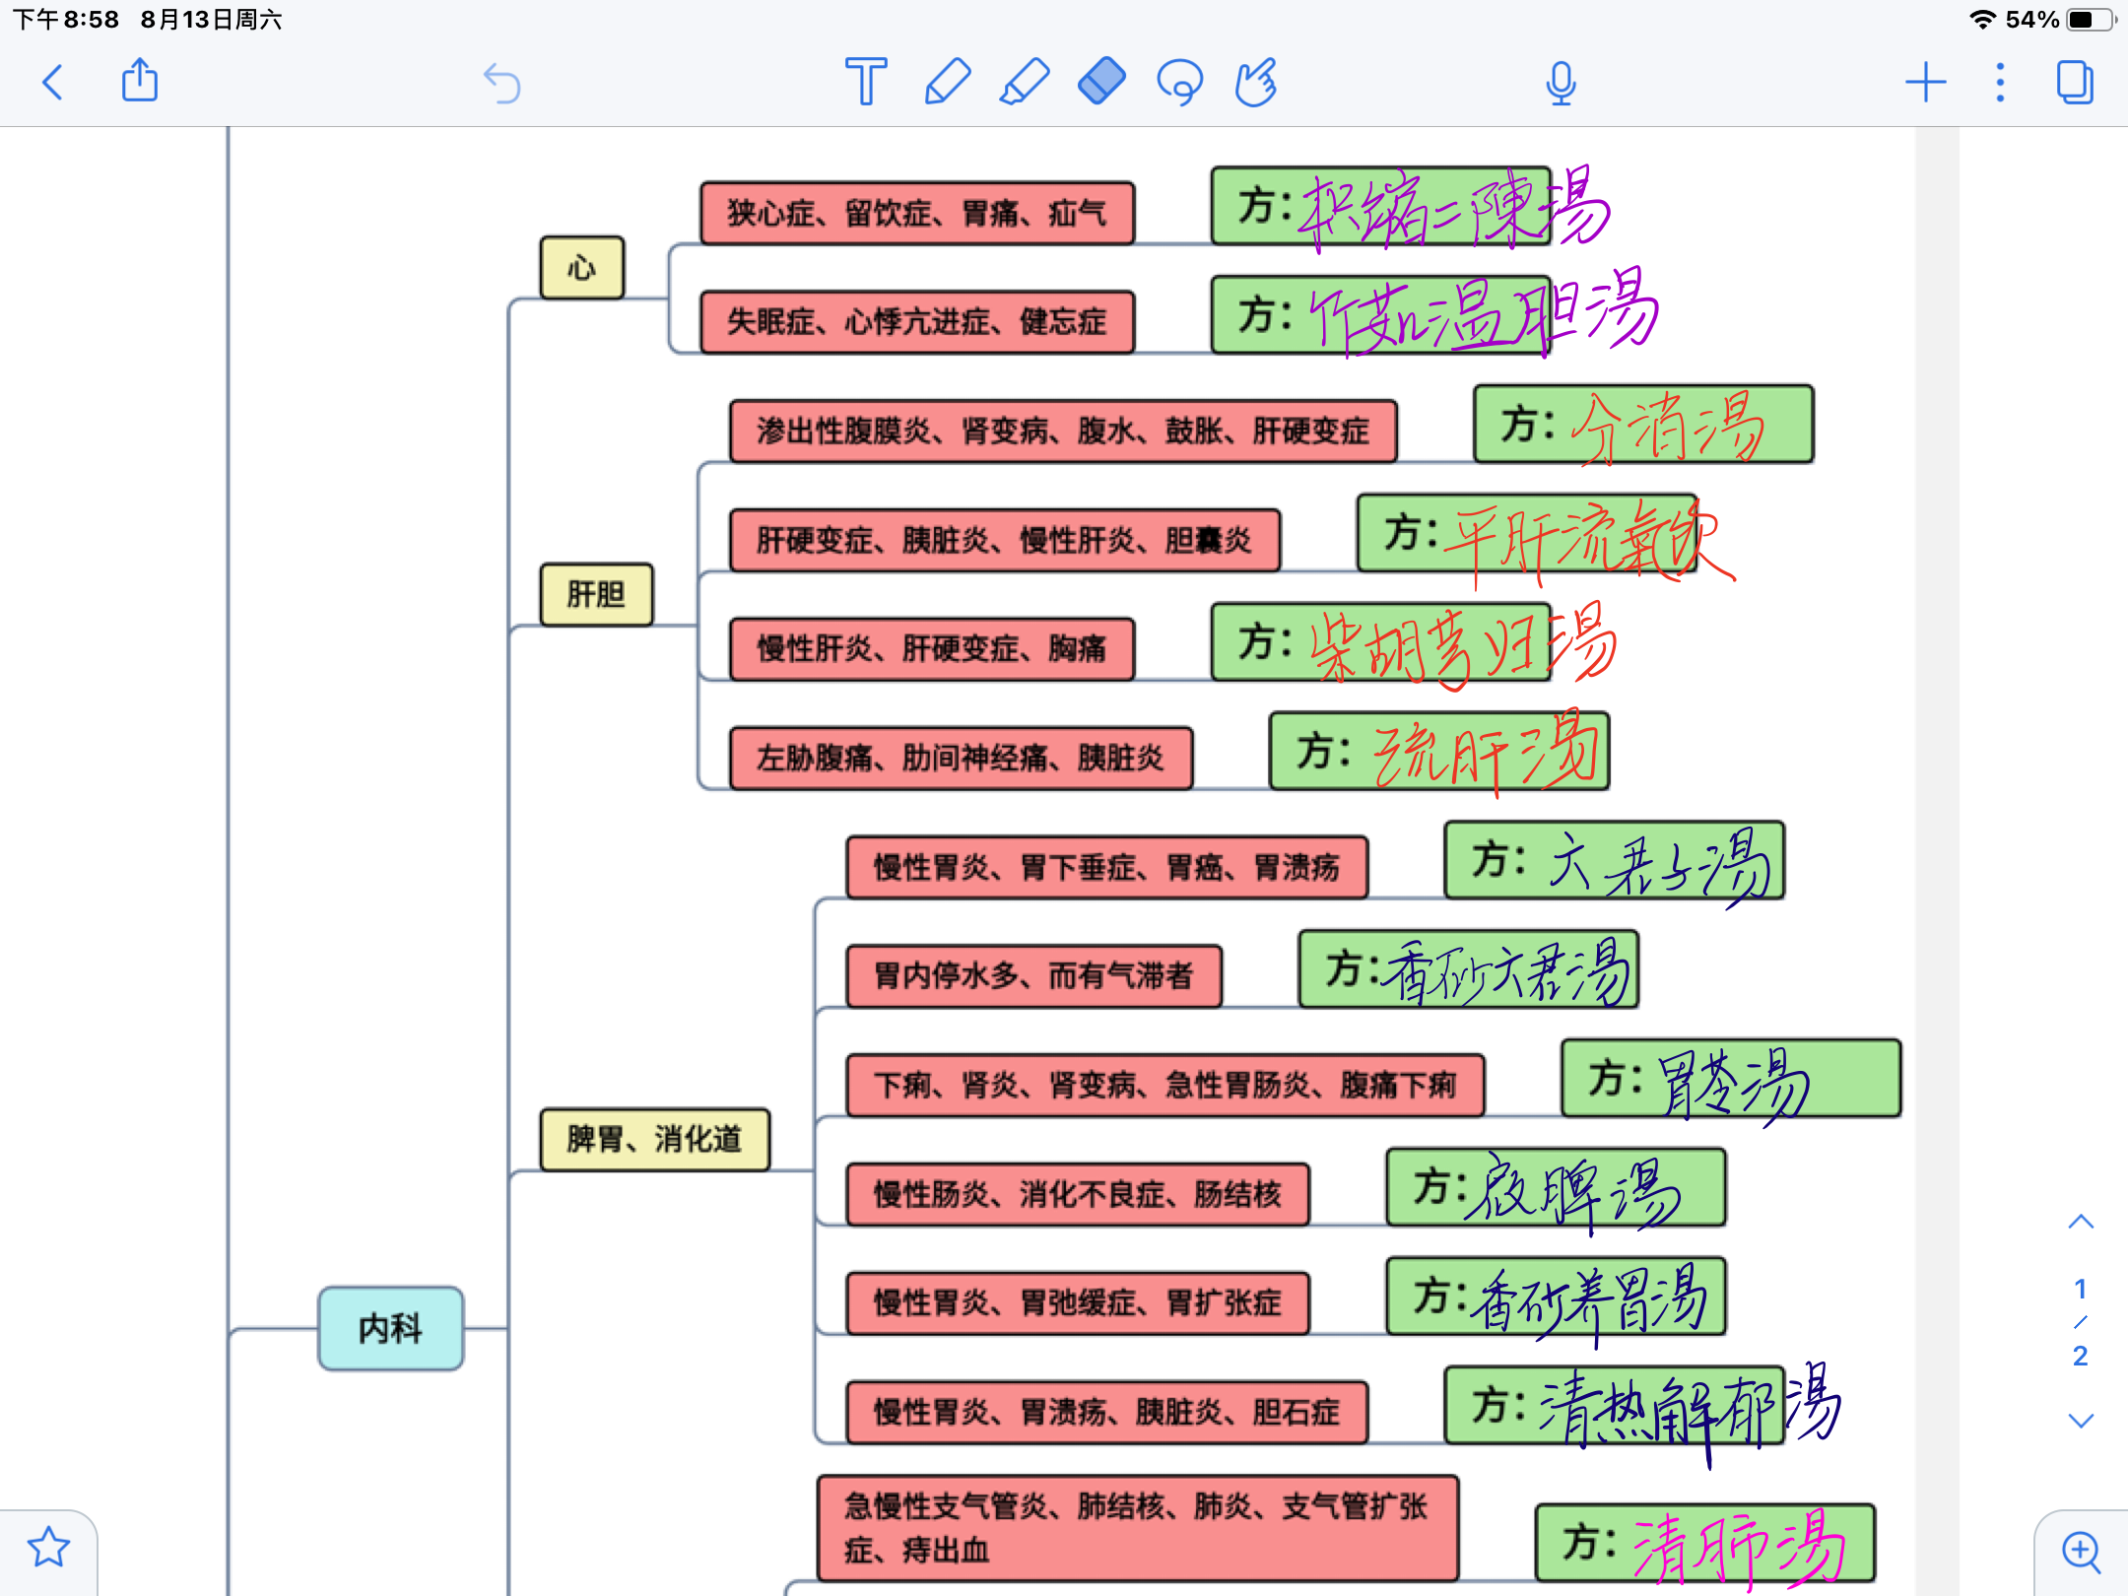Open the three-dot more options menu
Image resolution: width=2128 pixels, height=1596 pixels.
click(x=2000, y=83)
